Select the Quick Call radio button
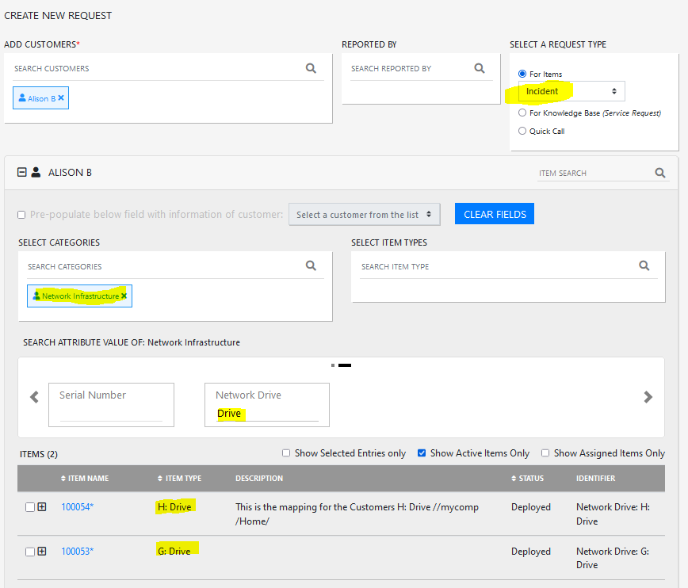Viewport: 688px width, 588px height. coord(522,131)
